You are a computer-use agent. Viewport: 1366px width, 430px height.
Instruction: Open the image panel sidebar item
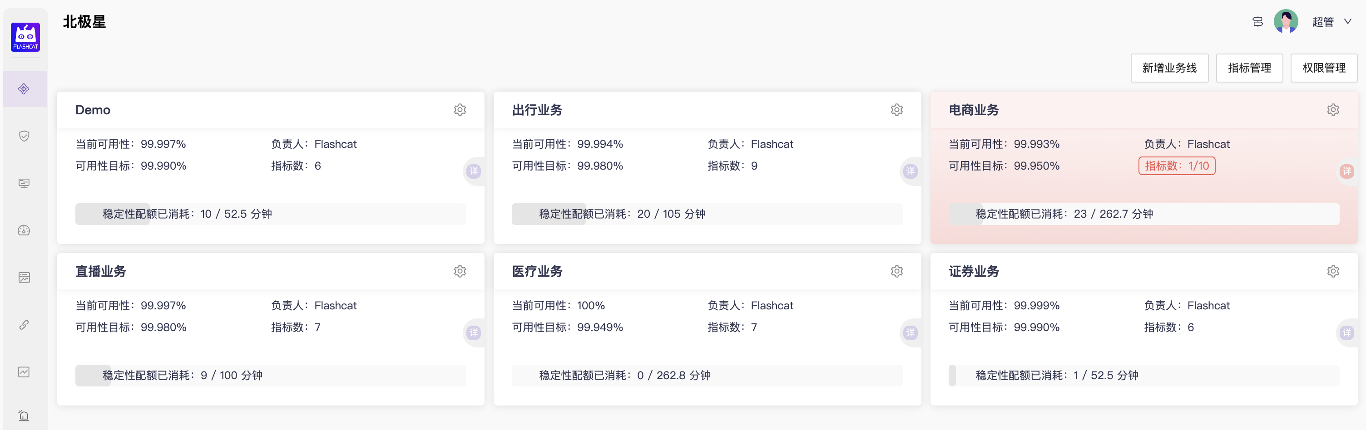24,278
